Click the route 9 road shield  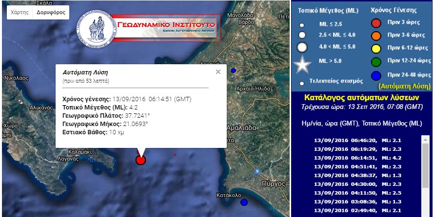pyautogui.click(x=257, y=171)
